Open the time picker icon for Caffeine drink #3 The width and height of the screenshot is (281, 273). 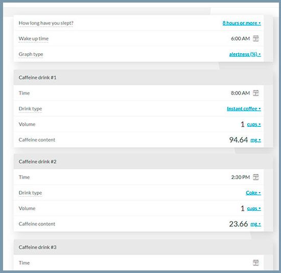pos(256,263)
